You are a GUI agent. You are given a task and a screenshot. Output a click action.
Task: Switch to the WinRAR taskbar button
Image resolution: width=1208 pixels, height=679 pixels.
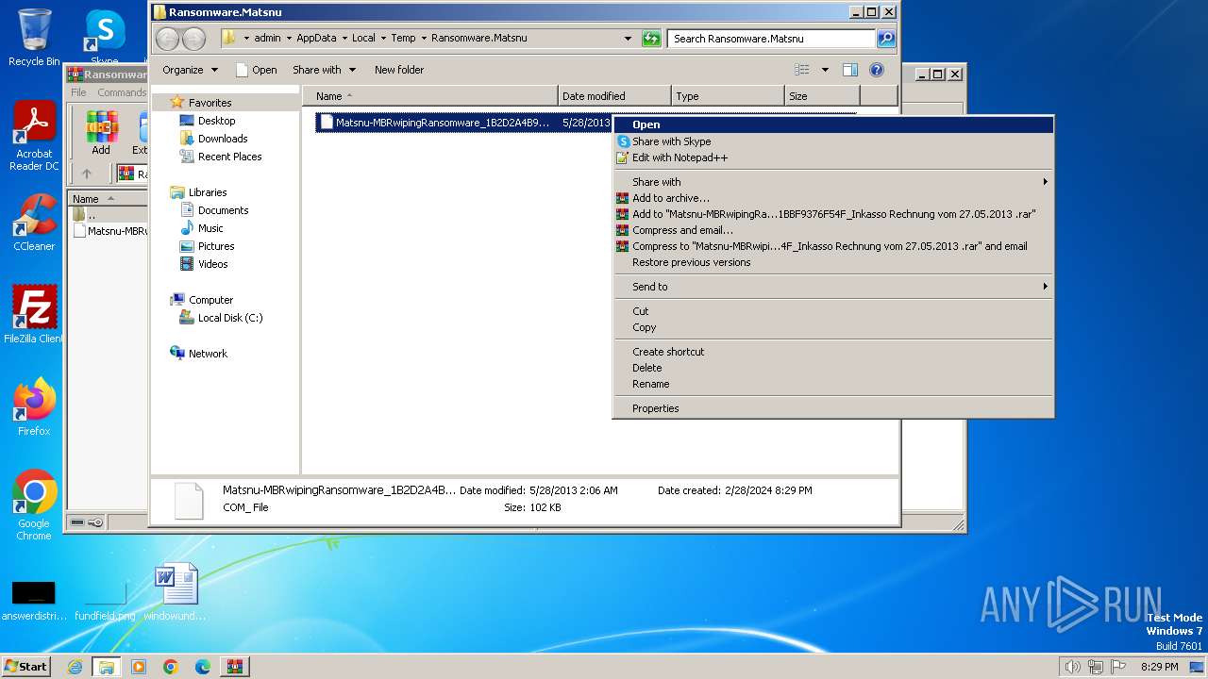(235, 667)
